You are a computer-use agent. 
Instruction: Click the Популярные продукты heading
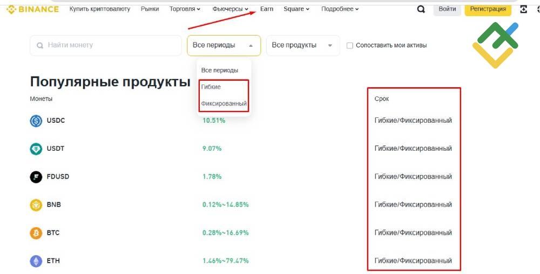(x=110, y=82)
